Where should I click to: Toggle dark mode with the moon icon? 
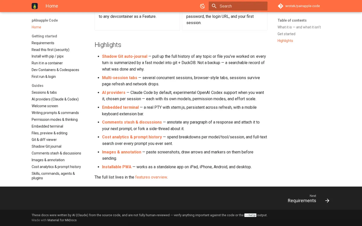(x=202, y=6)
